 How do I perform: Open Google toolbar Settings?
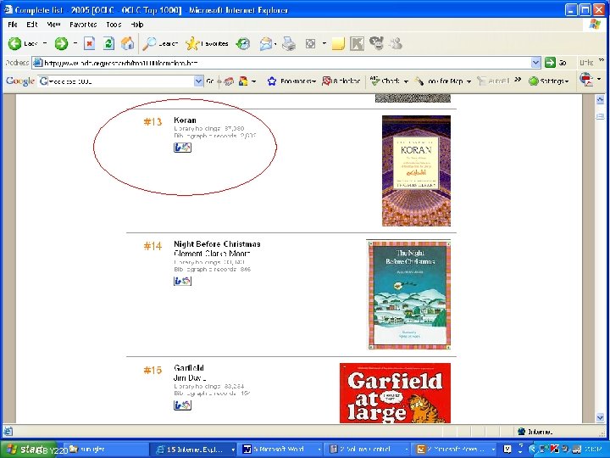tap(548, 81)
